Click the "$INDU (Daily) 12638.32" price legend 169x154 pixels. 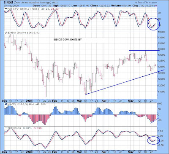(x=23, y=33)
